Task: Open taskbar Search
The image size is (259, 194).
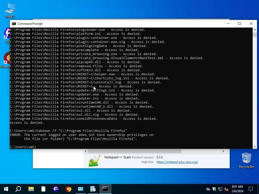Action: 18,189
